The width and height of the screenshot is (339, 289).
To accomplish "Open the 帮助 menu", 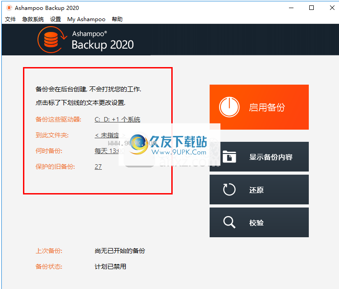I will point(117,19).
